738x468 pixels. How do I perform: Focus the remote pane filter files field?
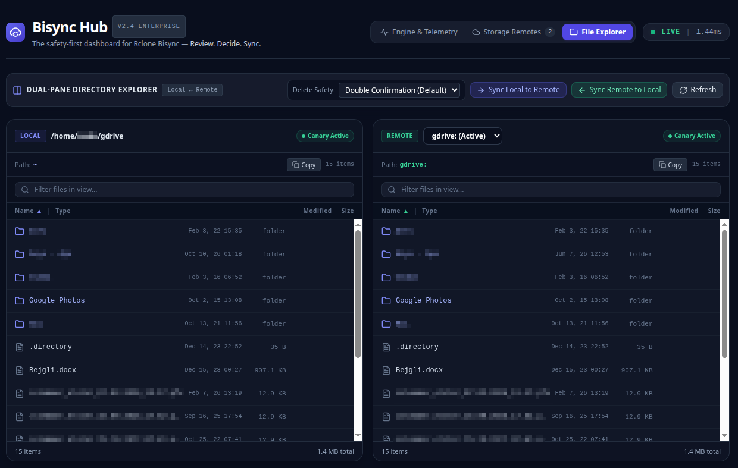coord(551,190)
